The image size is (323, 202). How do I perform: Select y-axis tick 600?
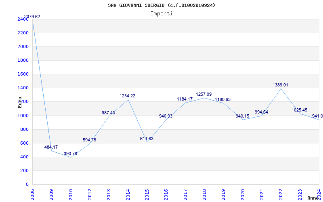25,143
